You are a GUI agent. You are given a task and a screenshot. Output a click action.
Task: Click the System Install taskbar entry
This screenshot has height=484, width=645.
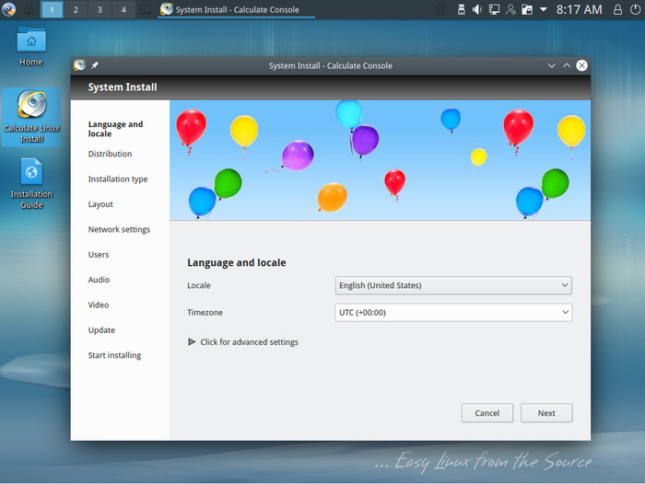pos(235,10)
